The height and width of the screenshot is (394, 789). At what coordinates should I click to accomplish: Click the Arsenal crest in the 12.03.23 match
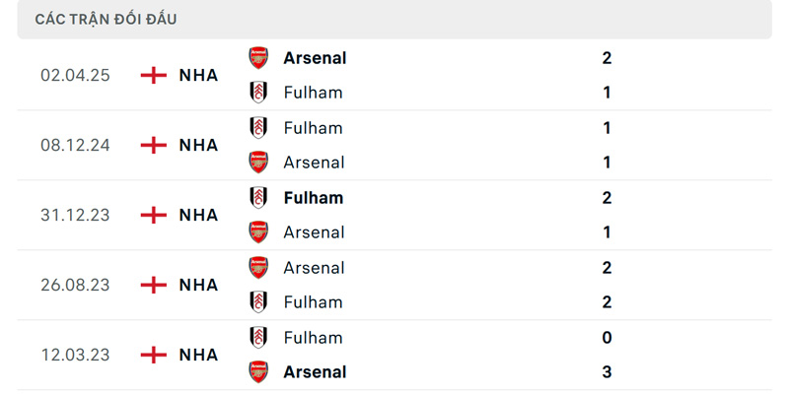(x=258, y=372)
